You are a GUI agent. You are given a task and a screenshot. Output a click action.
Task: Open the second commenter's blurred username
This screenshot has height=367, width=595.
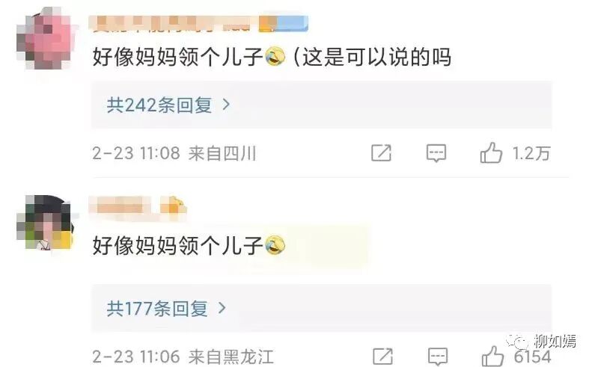pos(120,207)
